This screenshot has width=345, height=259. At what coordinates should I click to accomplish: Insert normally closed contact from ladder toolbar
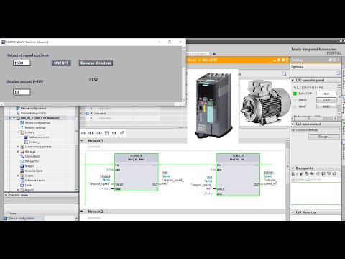point(91,133)
